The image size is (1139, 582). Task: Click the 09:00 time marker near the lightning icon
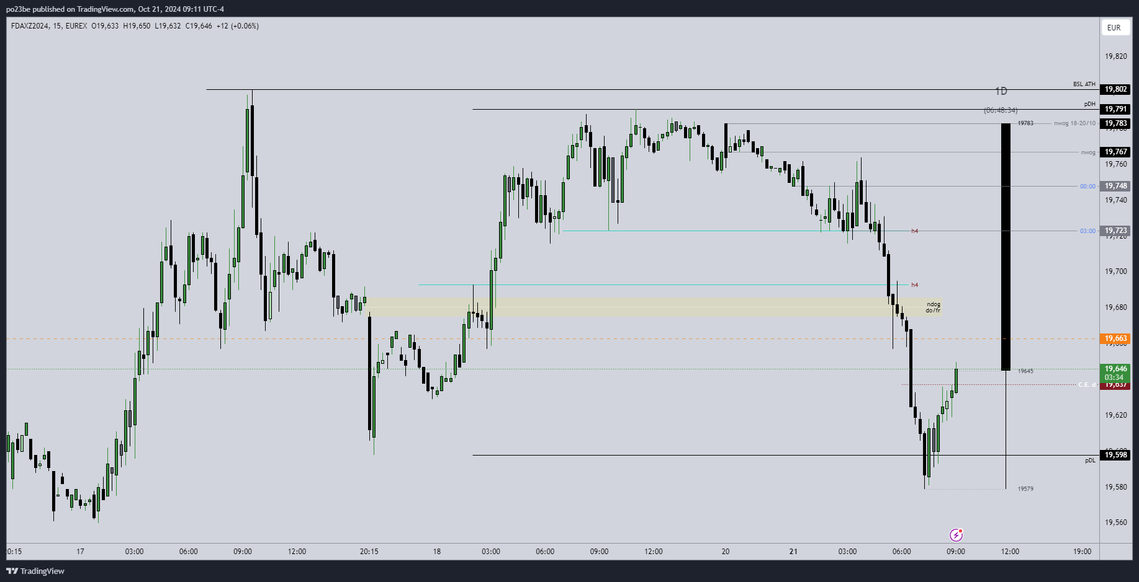(956, 551)
